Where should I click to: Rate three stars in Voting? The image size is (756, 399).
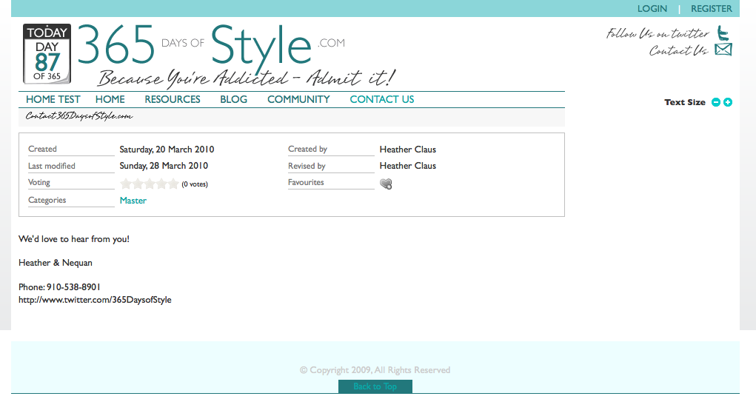click(x=150, y=184)
